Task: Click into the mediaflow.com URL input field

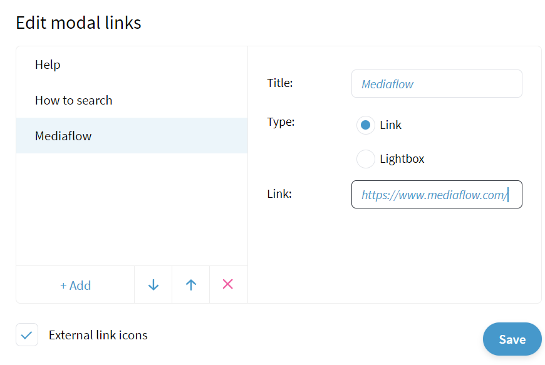Action: (437, 195)
